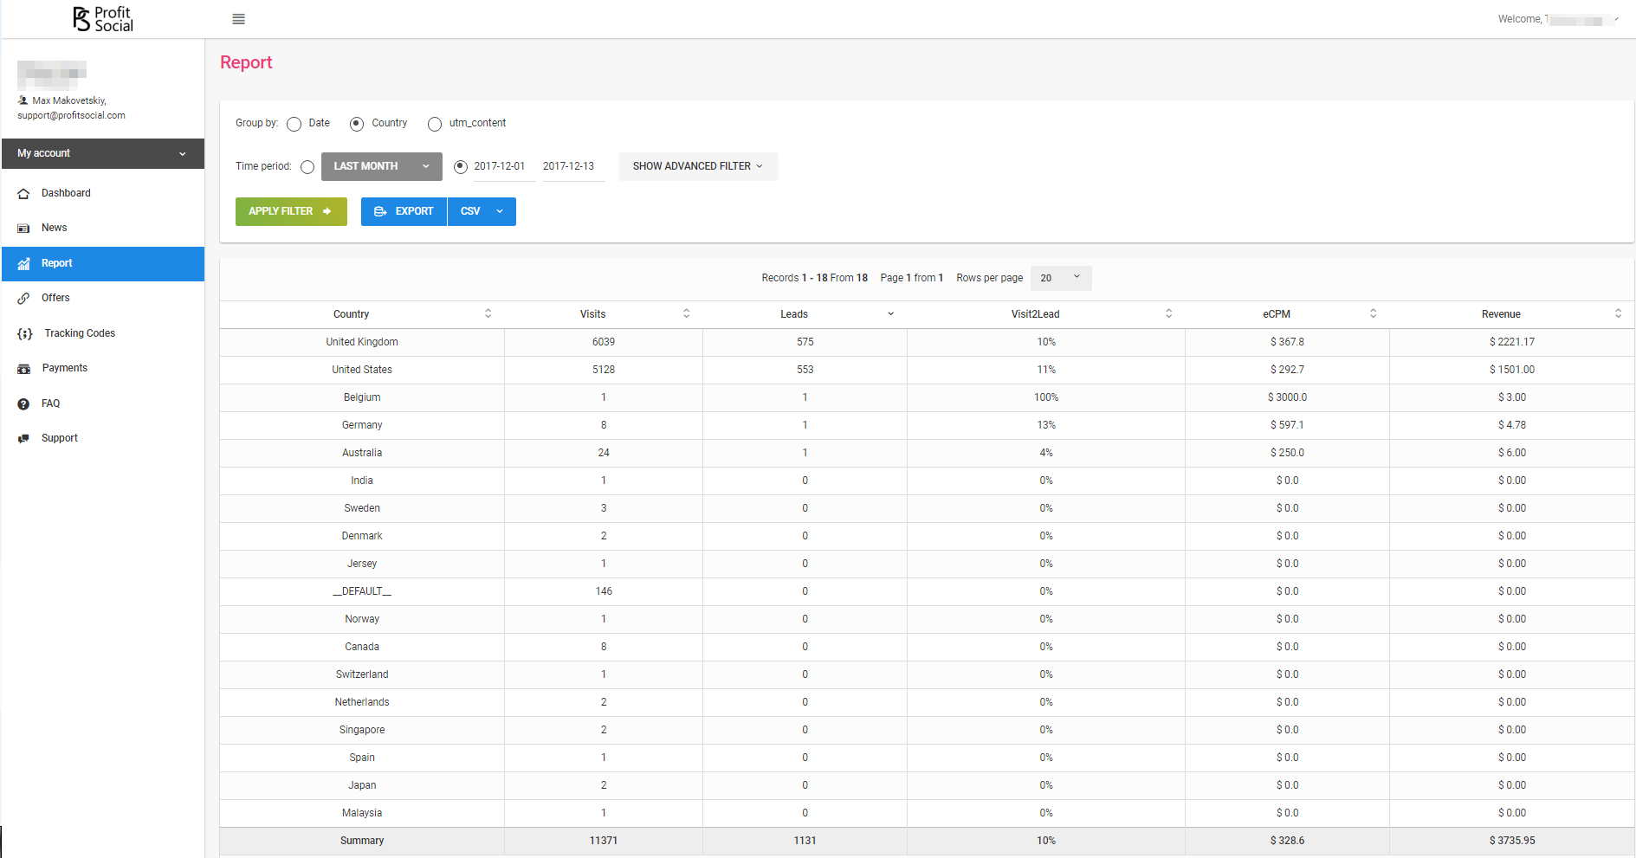1636x858 pixels.
Task: Click the Payments wallet icon
Action: [23, 369]
